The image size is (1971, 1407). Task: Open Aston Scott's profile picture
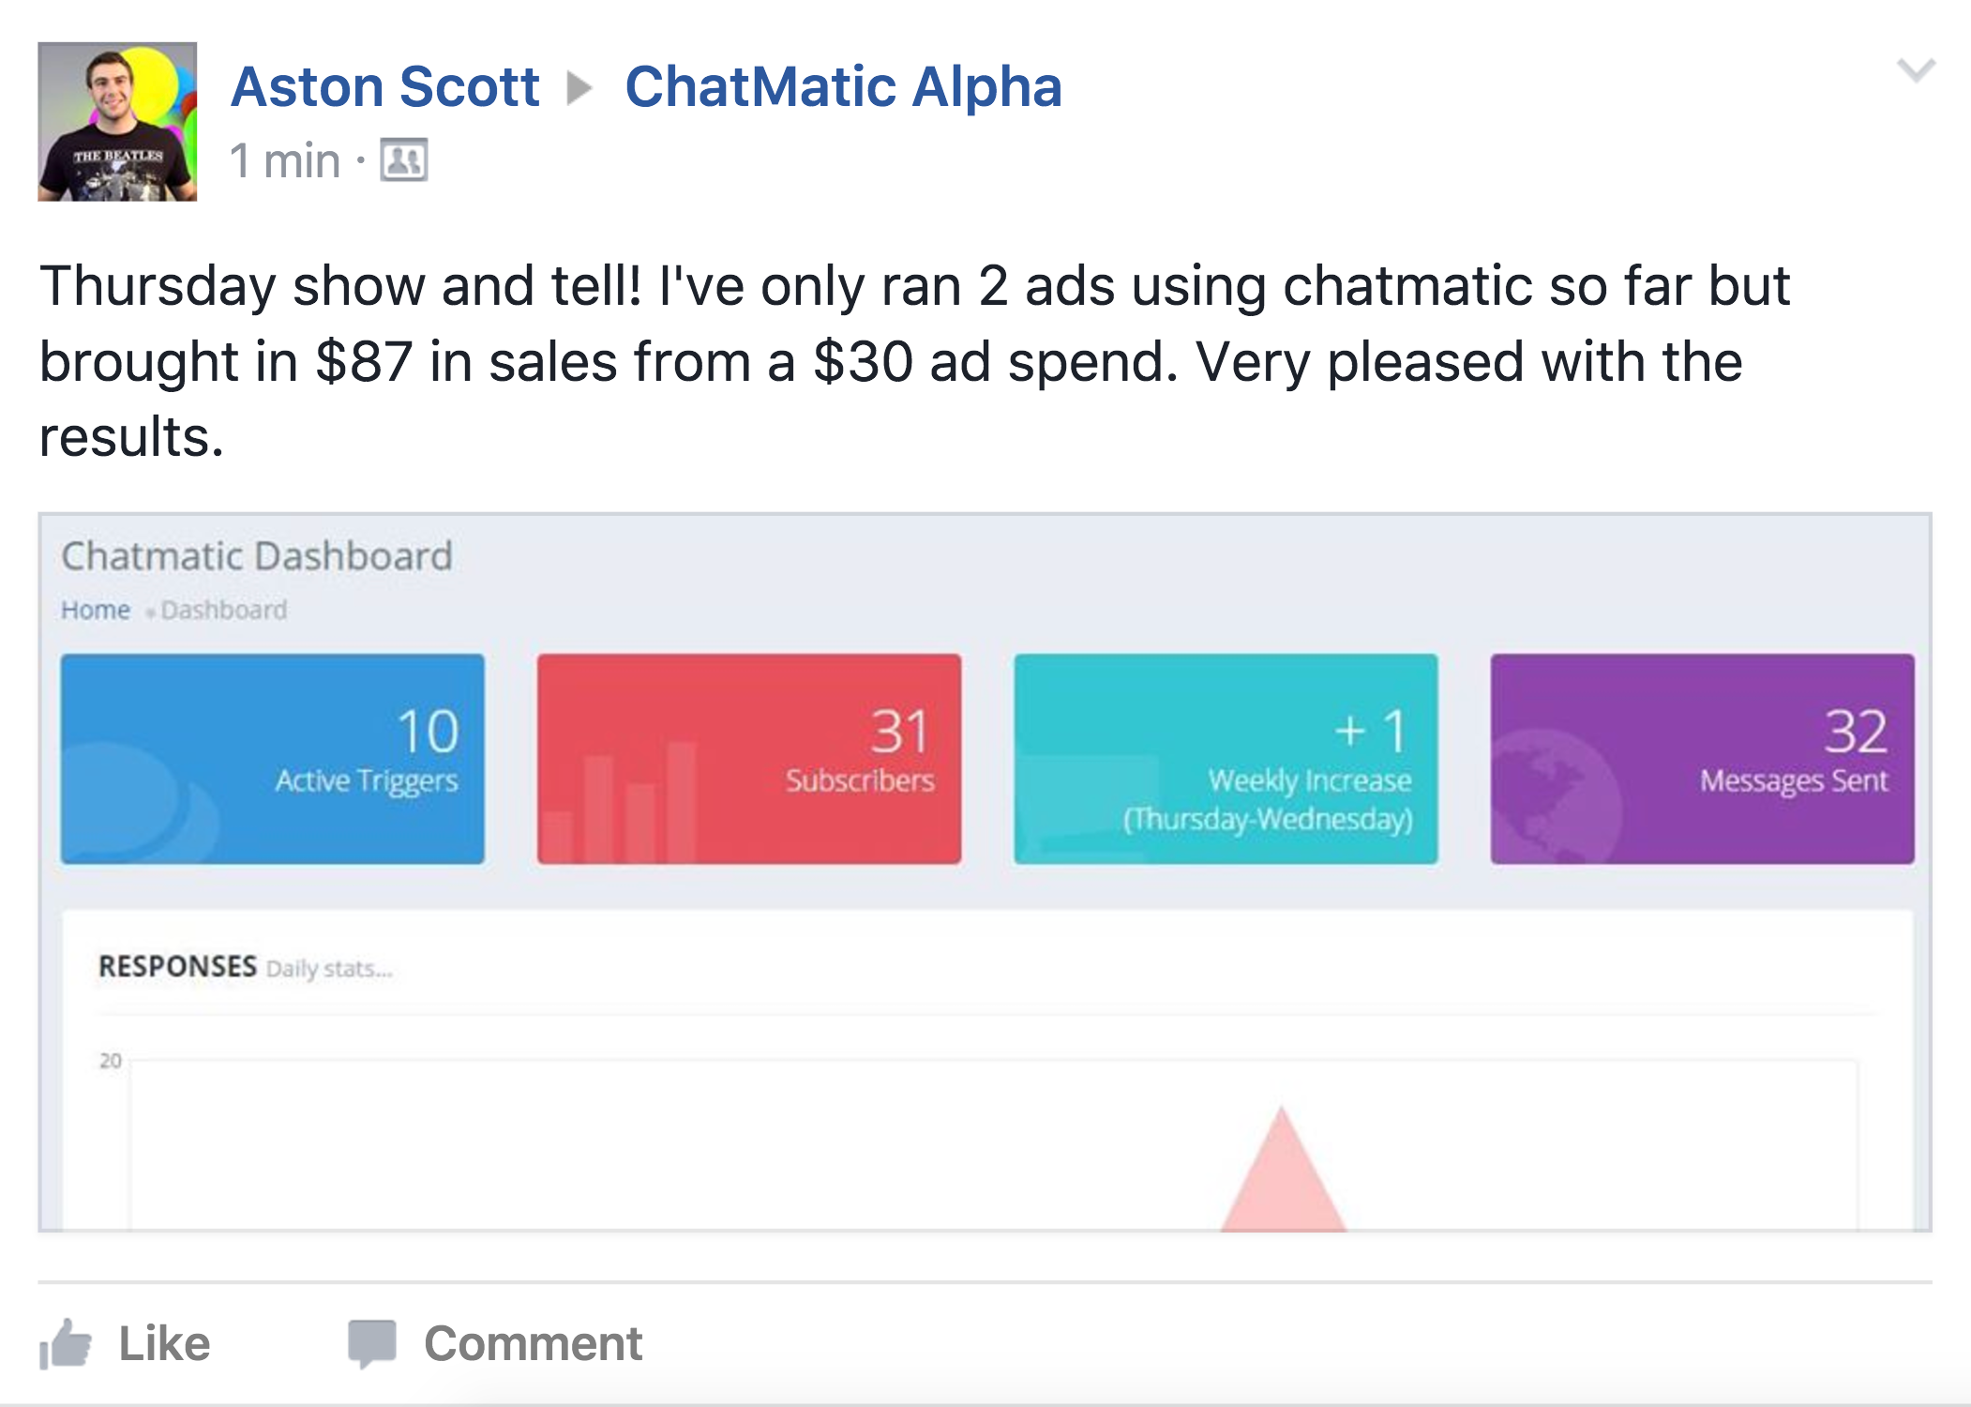click(x=117, y=121)
